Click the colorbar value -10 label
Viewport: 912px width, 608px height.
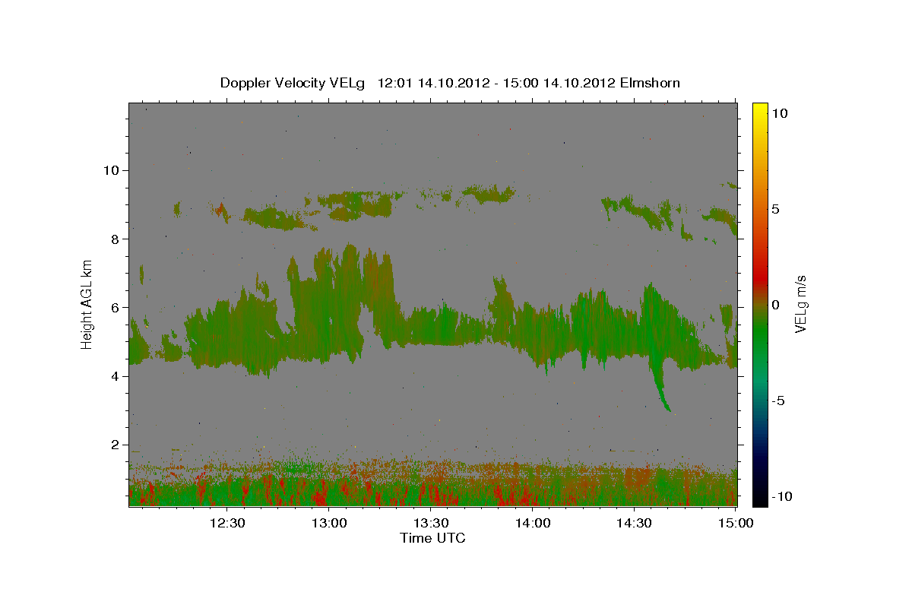pos(781,496)
